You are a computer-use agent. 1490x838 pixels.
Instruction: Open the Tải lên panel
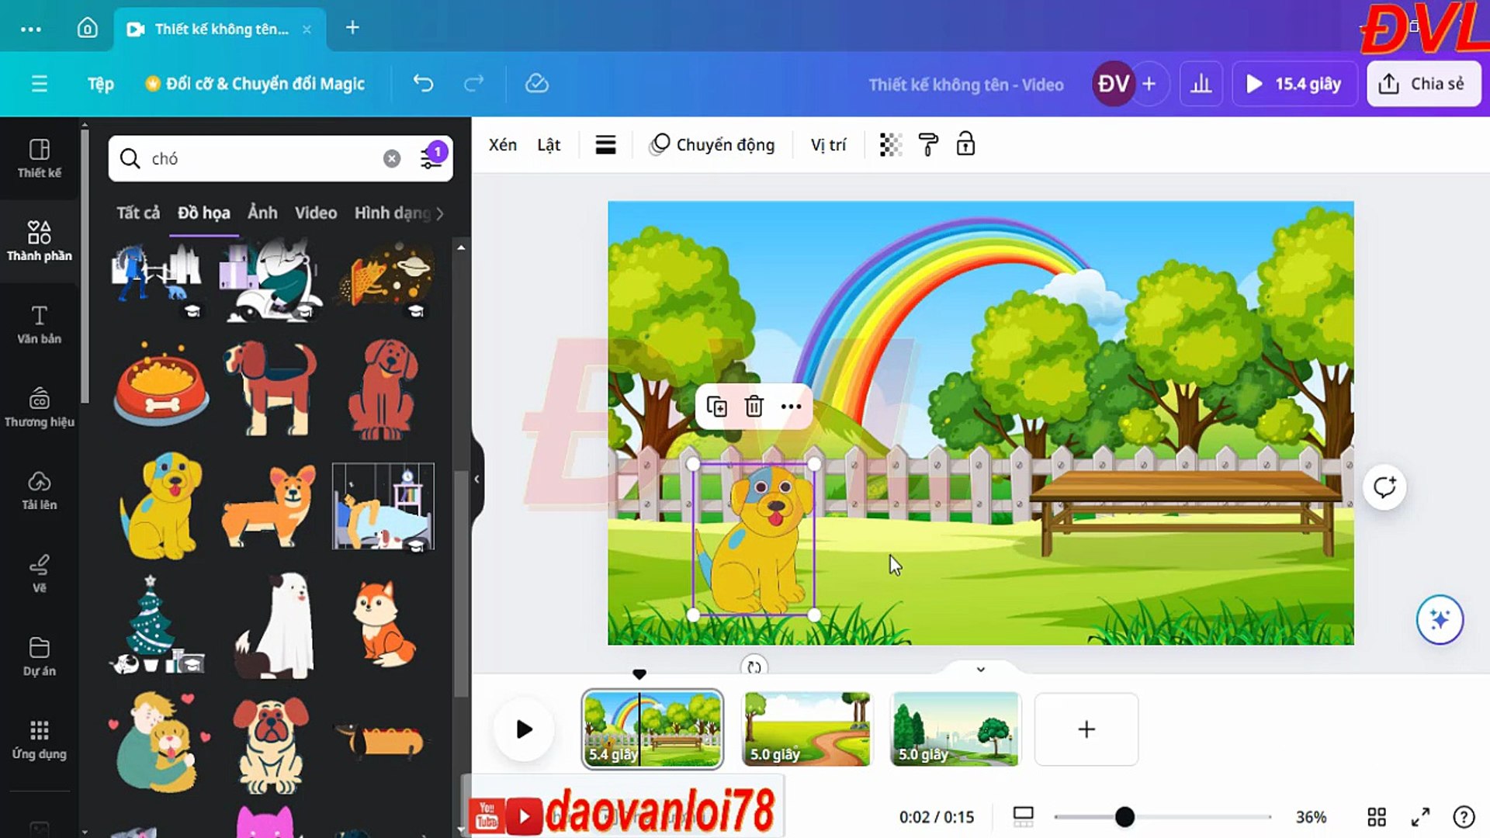click(x=40, y=493)
